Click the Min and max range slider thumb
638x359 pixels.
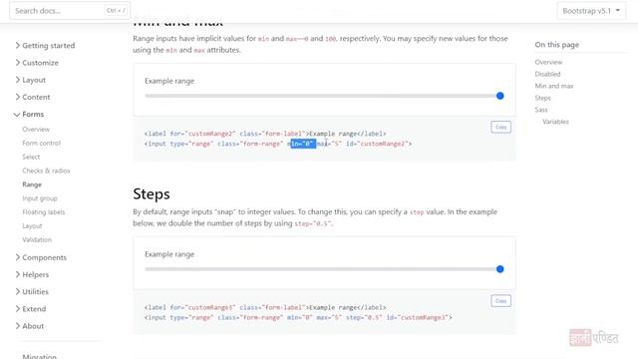click(500, 96)
